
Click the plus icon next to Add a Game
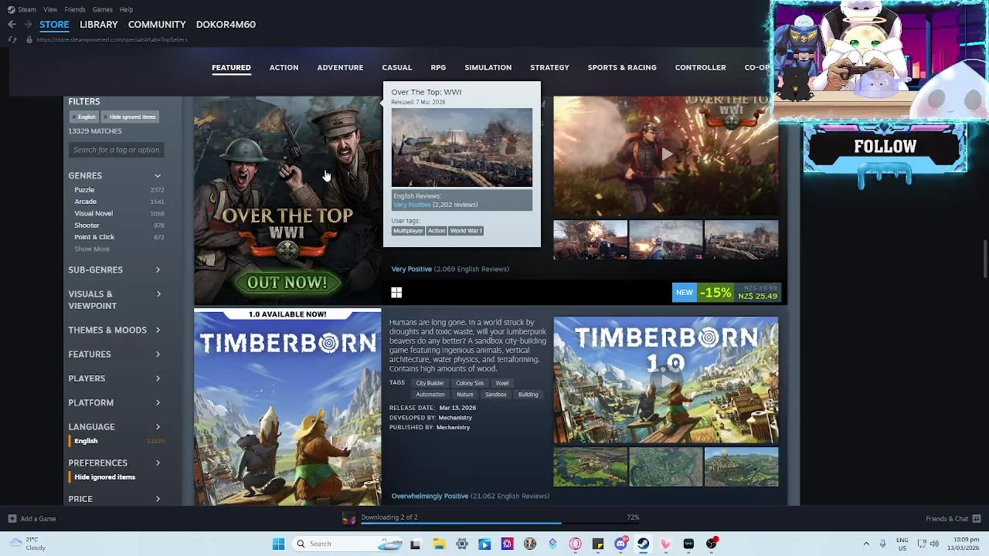(x=12, y=519)
